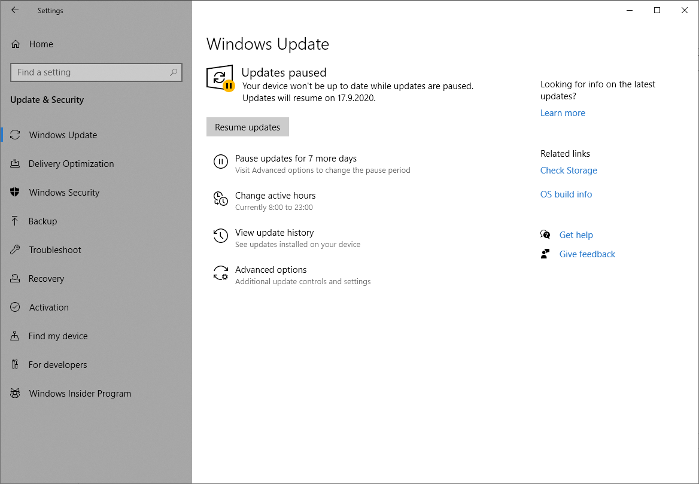Click the Windows Update page heading
This screenshot has width=699, height=484.
point(268,44)
